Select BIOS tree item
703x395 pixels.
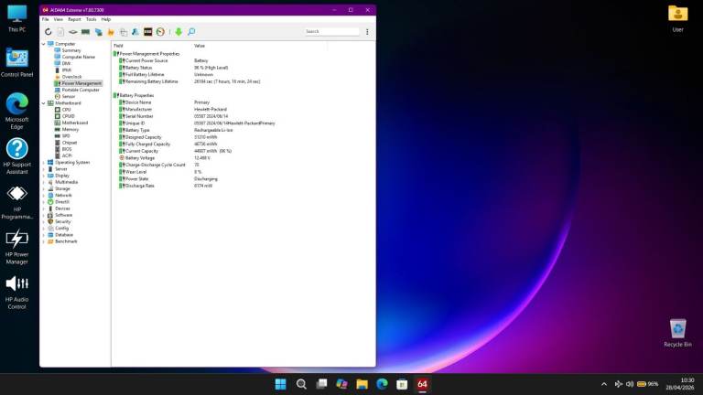[67, 149]
